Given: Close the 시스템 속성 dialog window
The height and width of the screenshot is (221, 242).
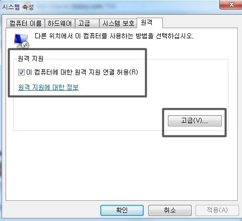Looking at the screenshot, I should tap(231, 5).
